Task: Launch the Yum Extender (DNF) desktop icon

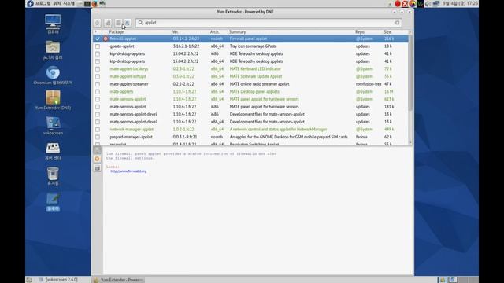Action: 53,101
